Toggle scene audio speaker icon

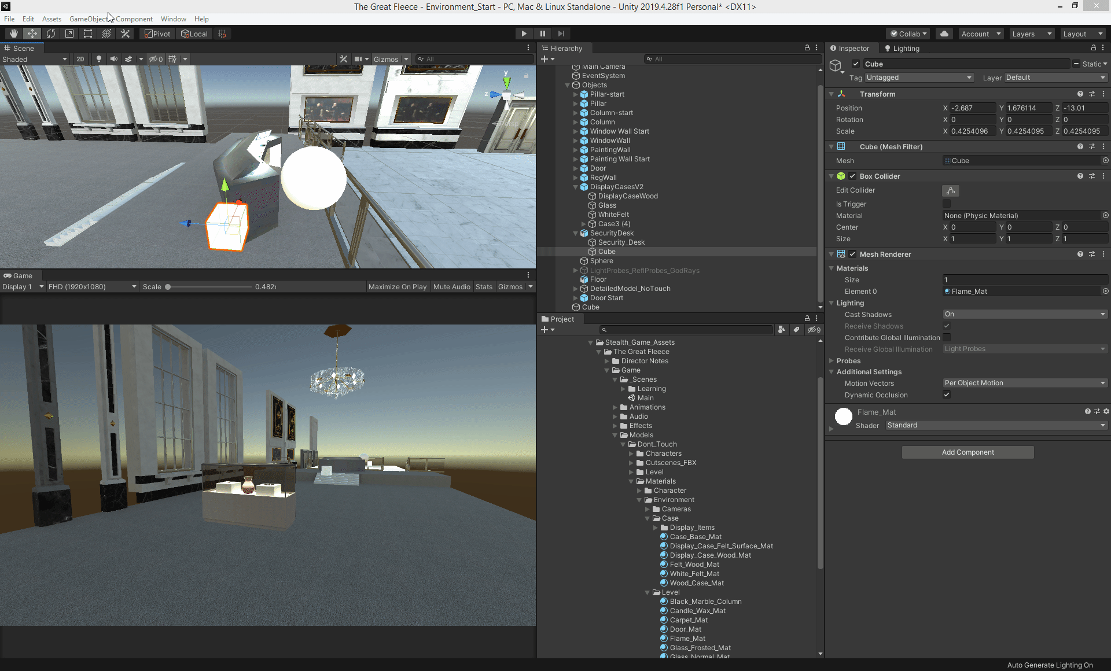coord(114,59)
